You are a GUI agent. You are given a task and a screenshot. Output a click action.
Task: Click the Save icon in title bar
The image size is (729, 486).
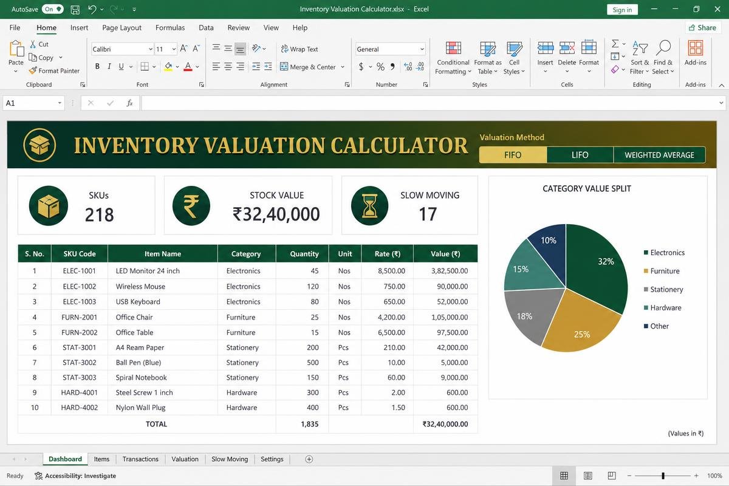tap(75, 9)
